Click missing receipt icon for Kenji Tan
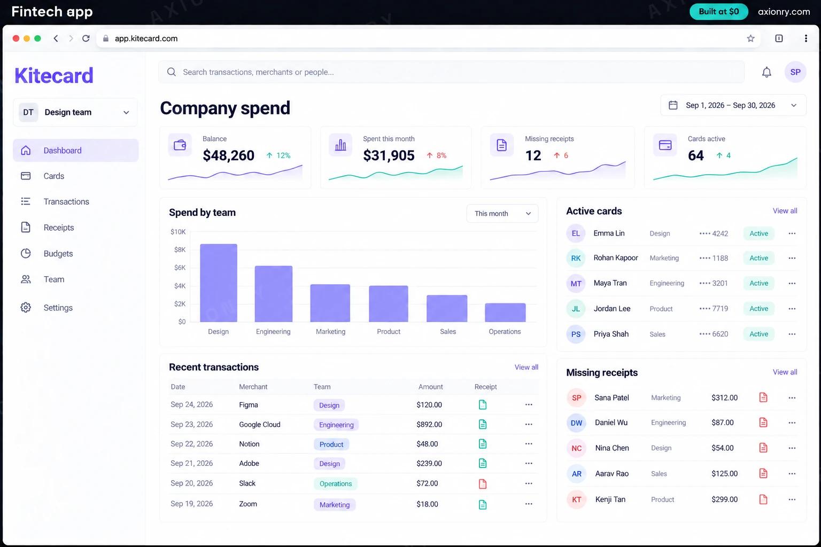Screen dimensions: 821x547 [x=763, y=499]
